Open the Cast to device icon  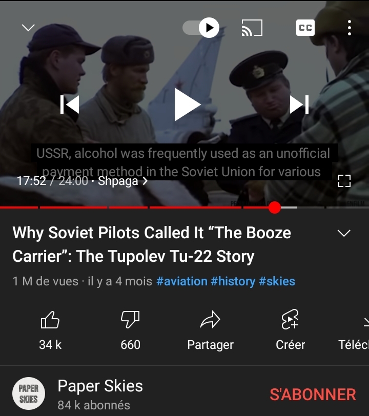pyautogui.click(x=252, y=28)
